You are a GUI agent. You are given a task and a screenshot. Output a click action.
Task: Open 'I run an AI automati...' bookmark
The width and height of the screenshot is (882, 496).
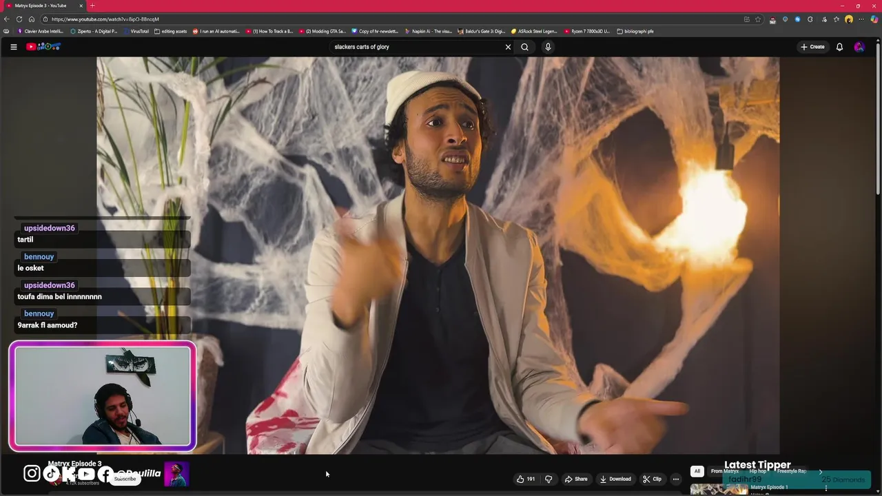[216, 31]
